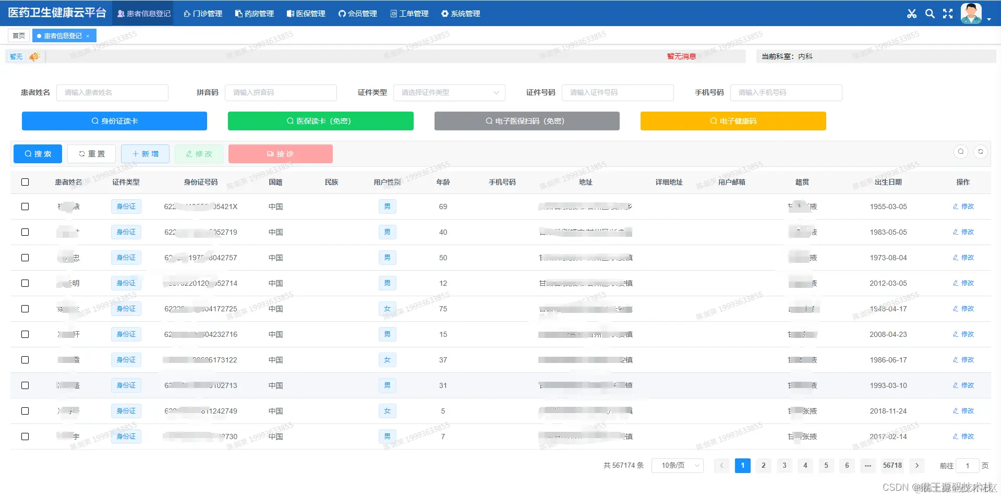Click the 电子医保扫码 (免密) button
1001x497 pixels.
click(527, 121)
